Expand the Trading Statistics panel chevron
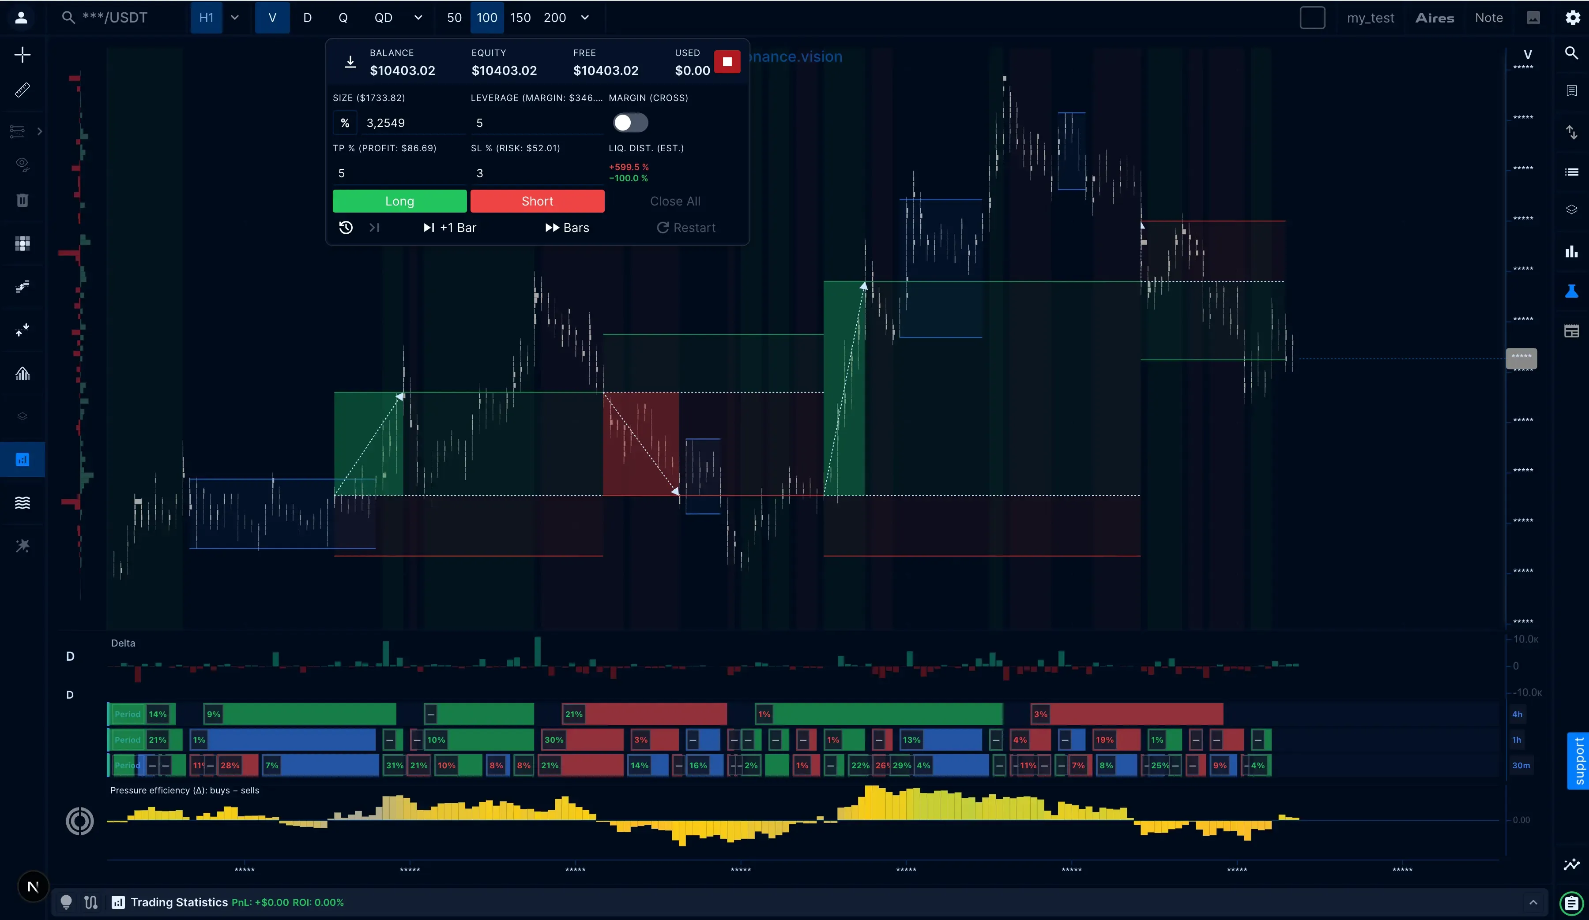 coord(1533,902)
